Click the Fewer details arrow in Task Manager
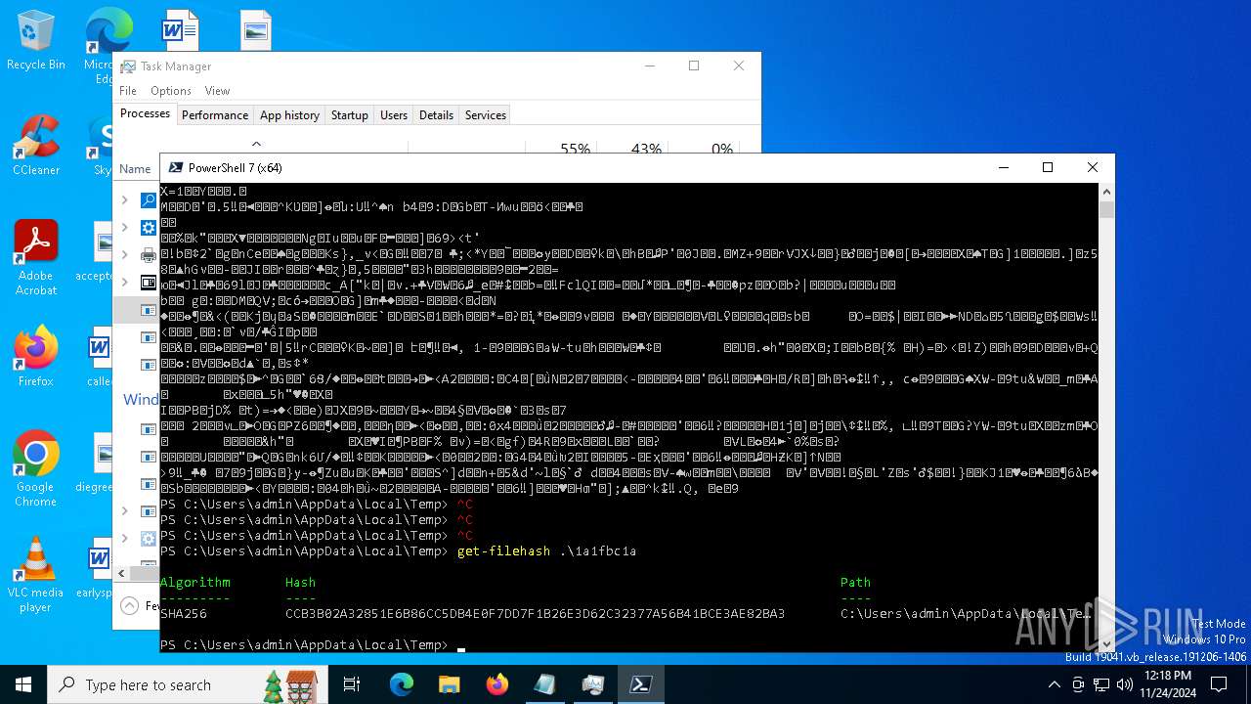The width and height of the screenshot is (1251, 704). [129, 605]
